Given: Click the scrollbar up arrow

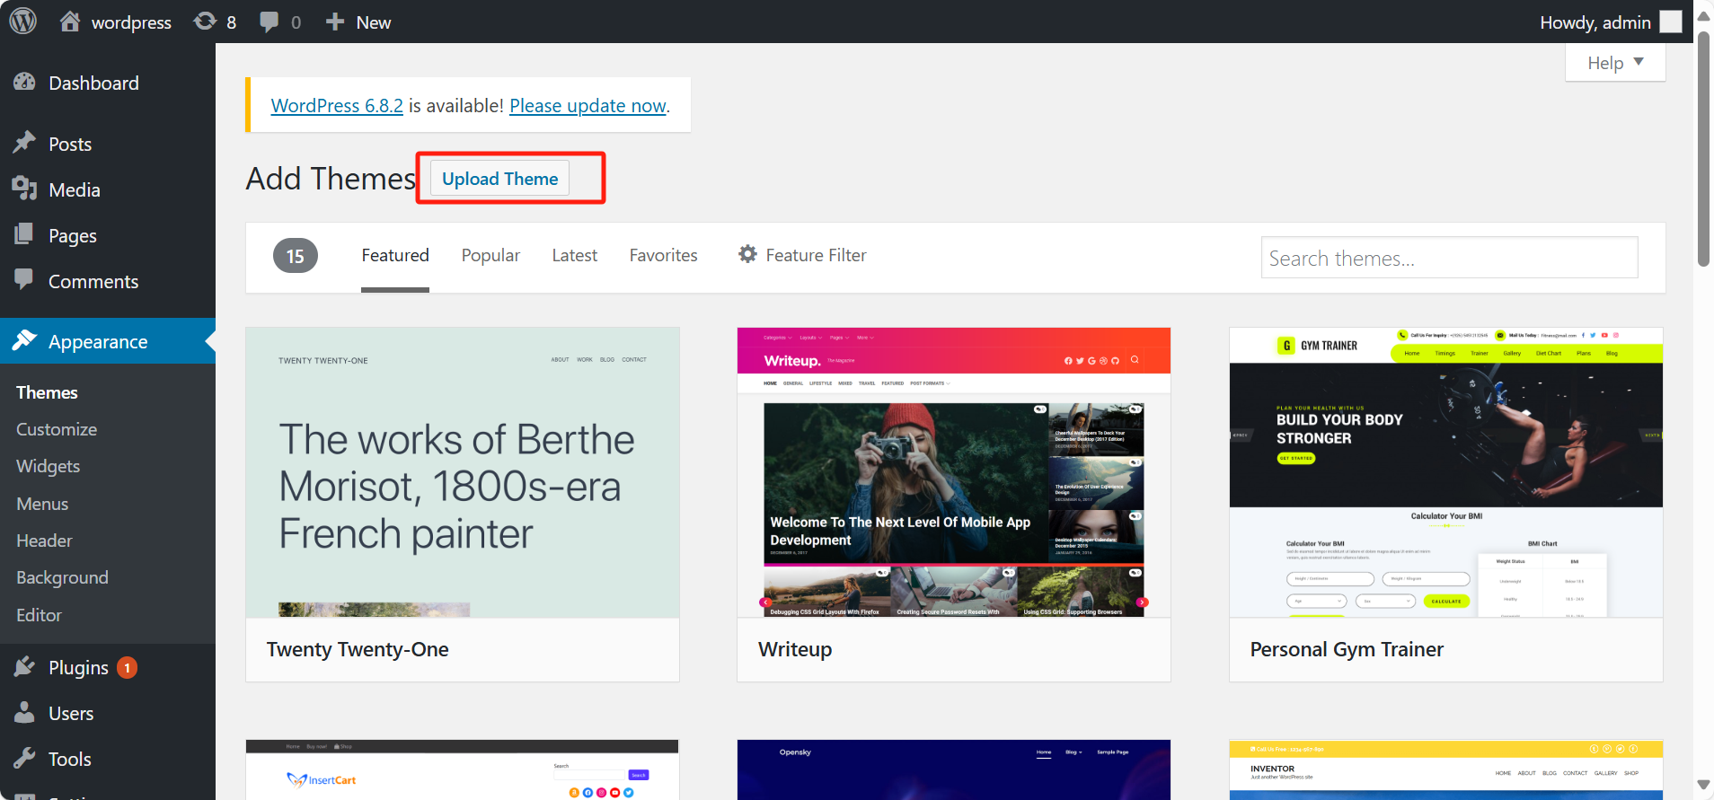Looking at the screenshot, I should click(1703, 15).
